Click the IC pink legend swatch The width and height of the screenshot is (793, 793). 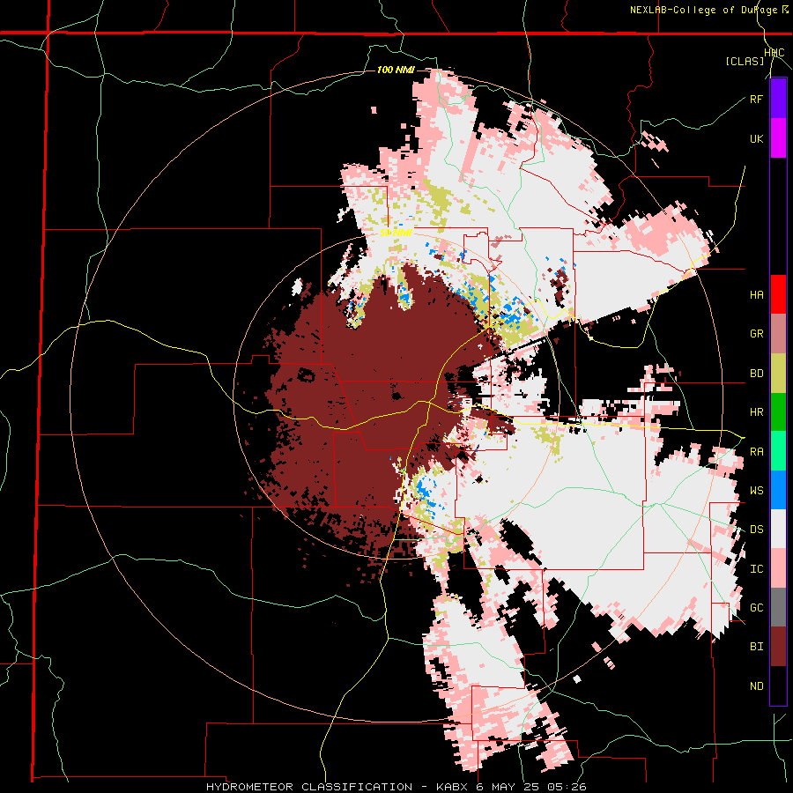pos(778,568)
